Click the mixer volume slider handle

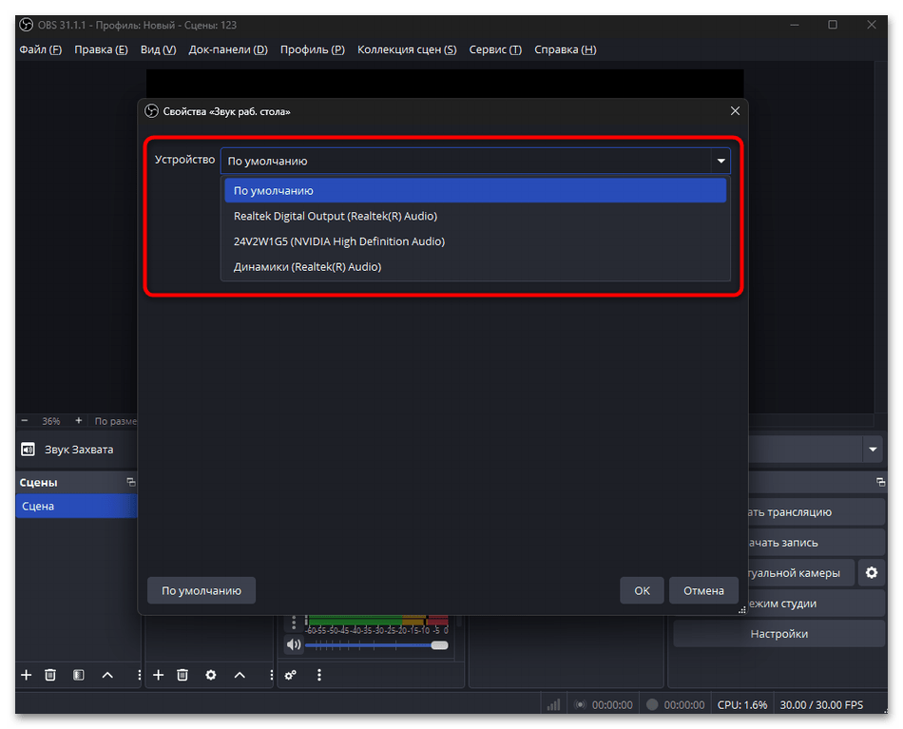point(439,645)
